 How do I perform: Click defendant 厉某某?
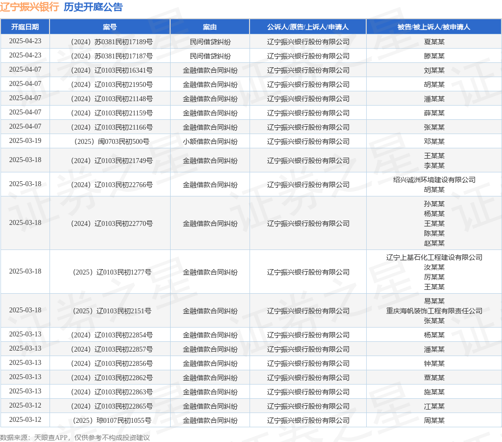pos(434,277)
